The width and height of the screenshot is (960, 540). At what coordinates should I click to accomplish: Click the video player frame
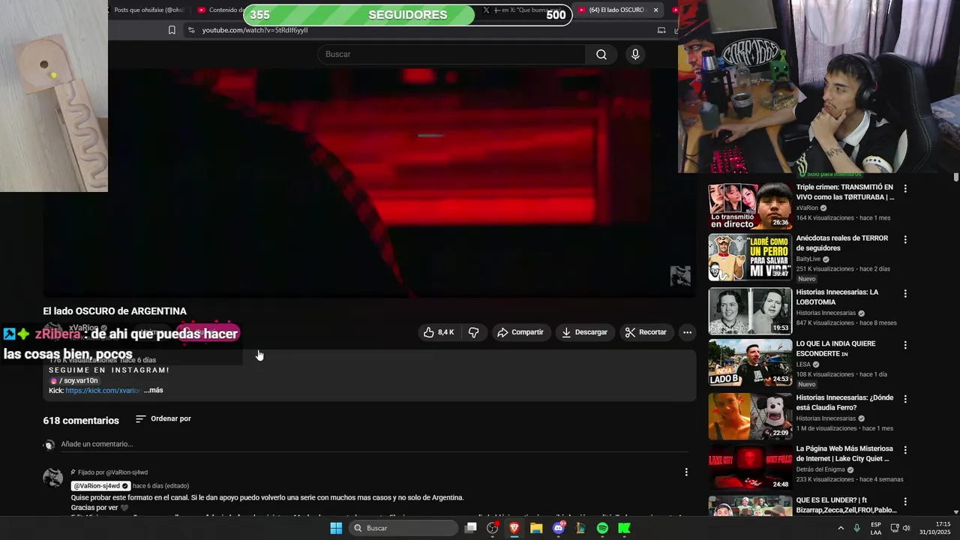pos(369,182)
